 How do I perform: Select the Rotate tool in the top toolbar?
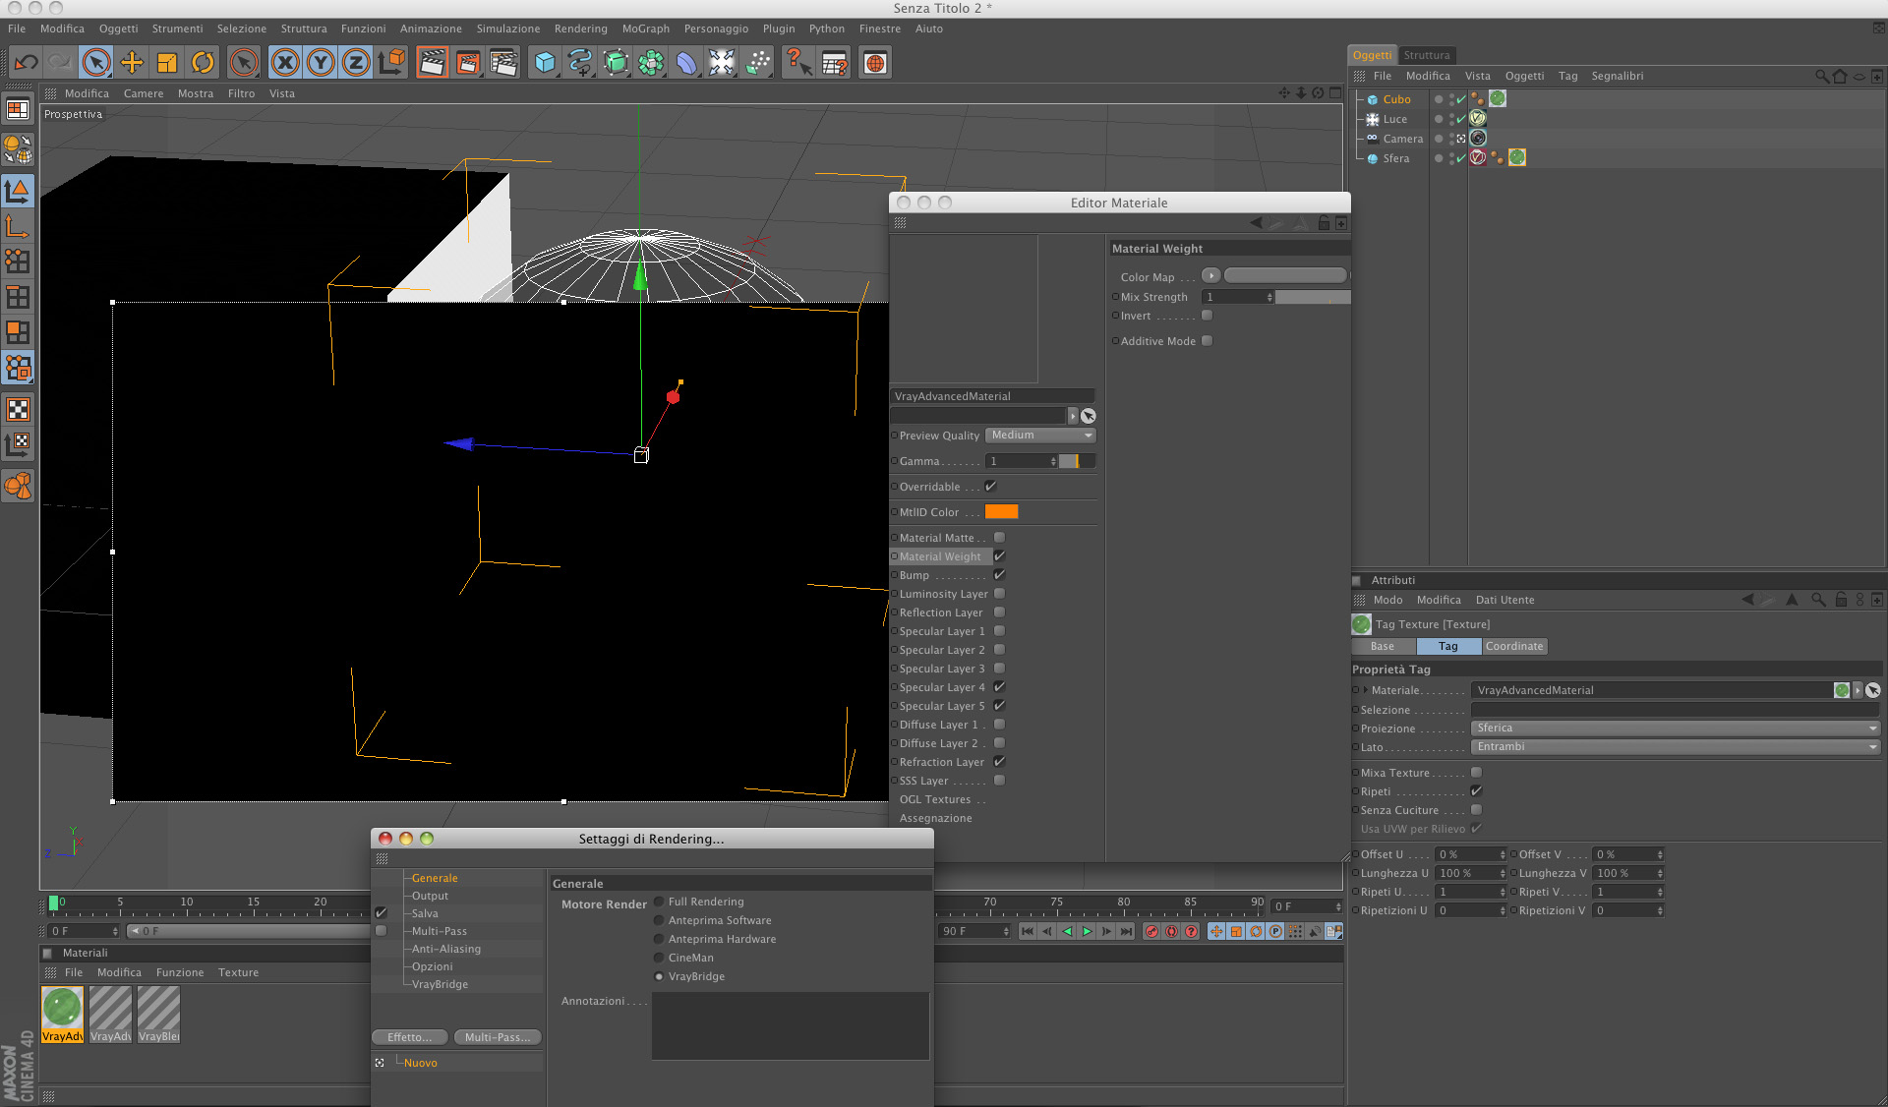(x=203, y=63)
